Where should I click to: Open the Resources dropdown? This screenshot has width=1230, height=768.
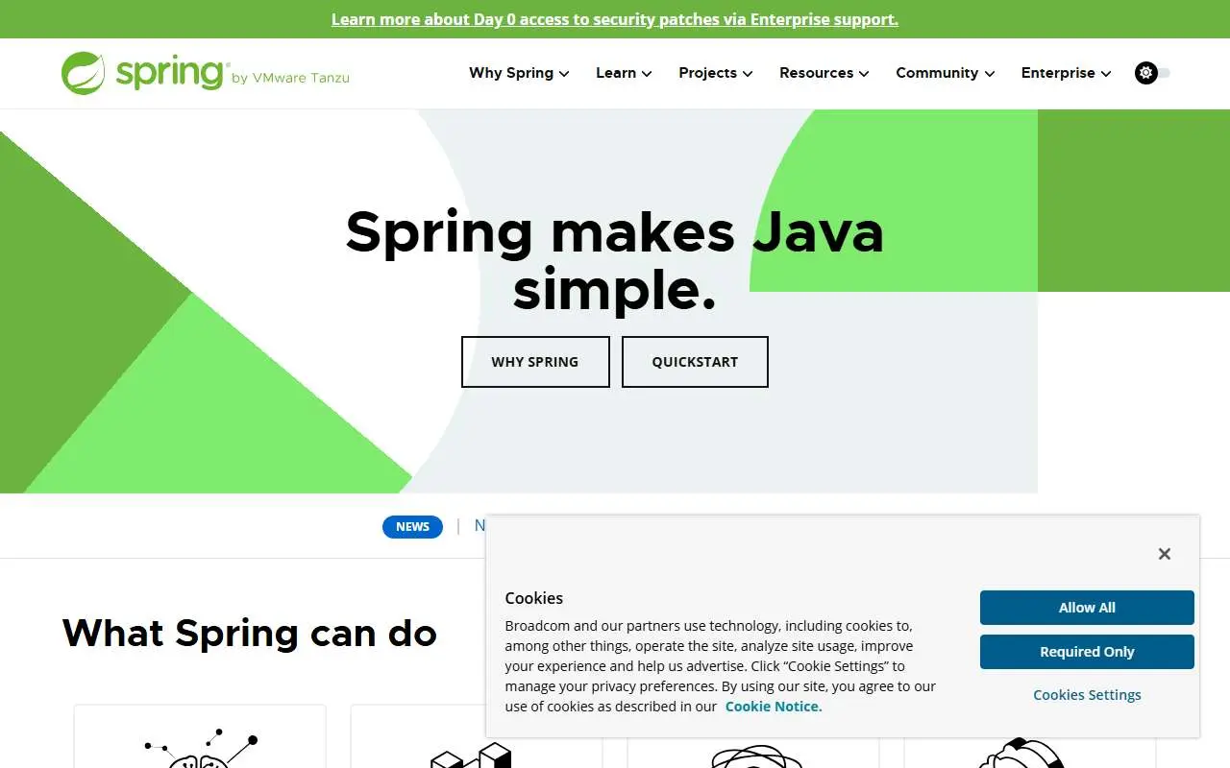click(824, 73)
